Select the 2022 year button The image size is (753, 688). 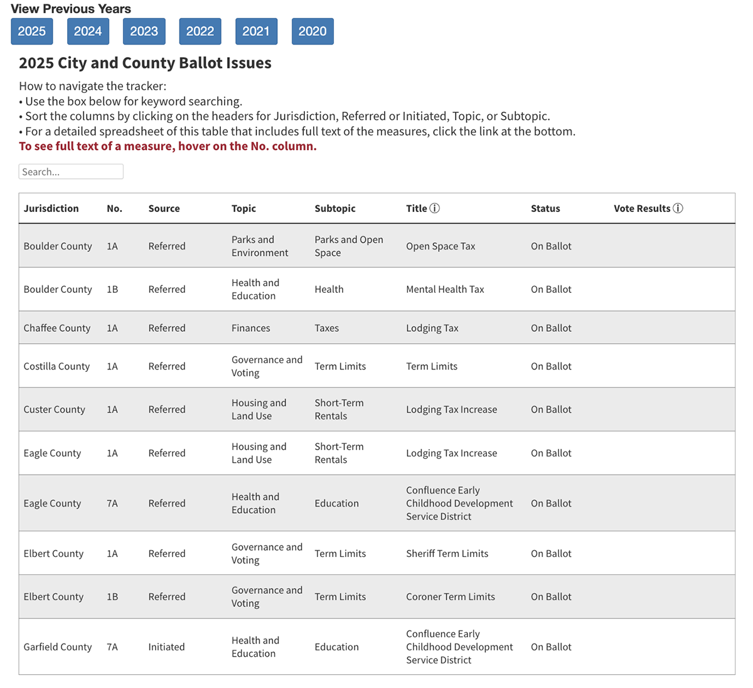coord(200,31)
